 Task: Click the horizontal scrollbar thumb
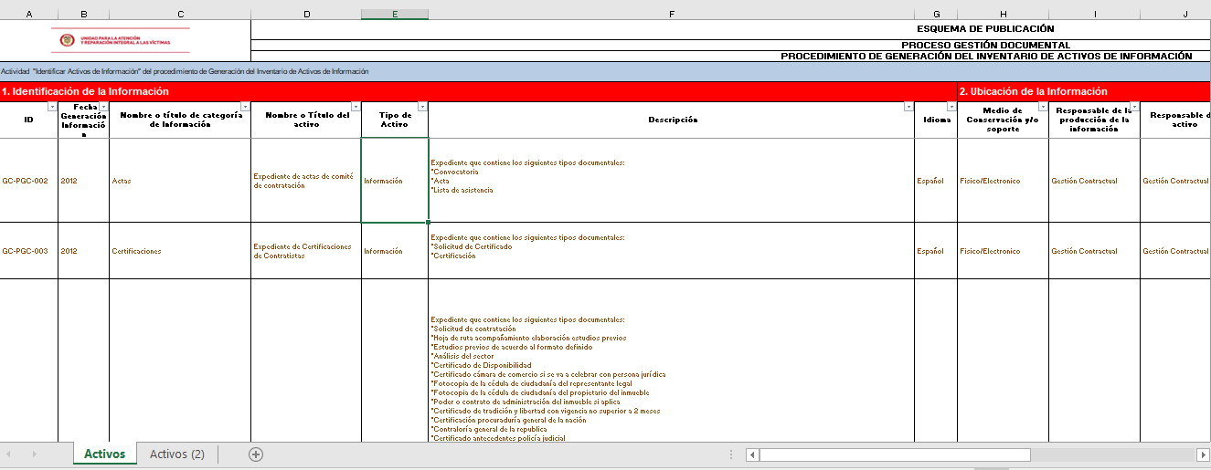click(895, 454)
